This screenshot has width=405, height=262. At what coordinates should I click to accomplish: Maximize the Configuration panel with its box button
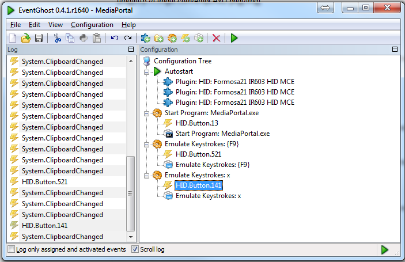(x=395, y=50)
